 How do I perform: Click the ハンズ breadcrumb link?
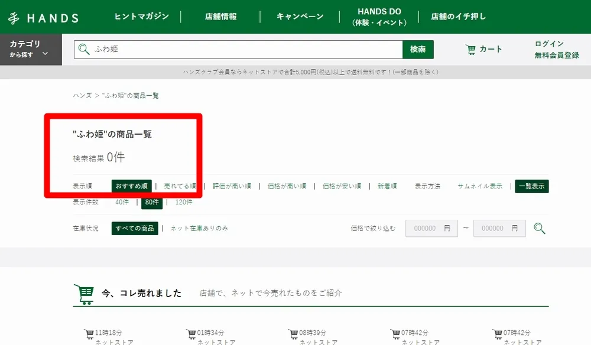click(x=82, y=96)
